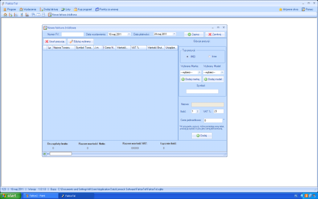Screen dimensions: 318x199
Task: Click the Zapisz save button
Action: (x=193, y=34)
